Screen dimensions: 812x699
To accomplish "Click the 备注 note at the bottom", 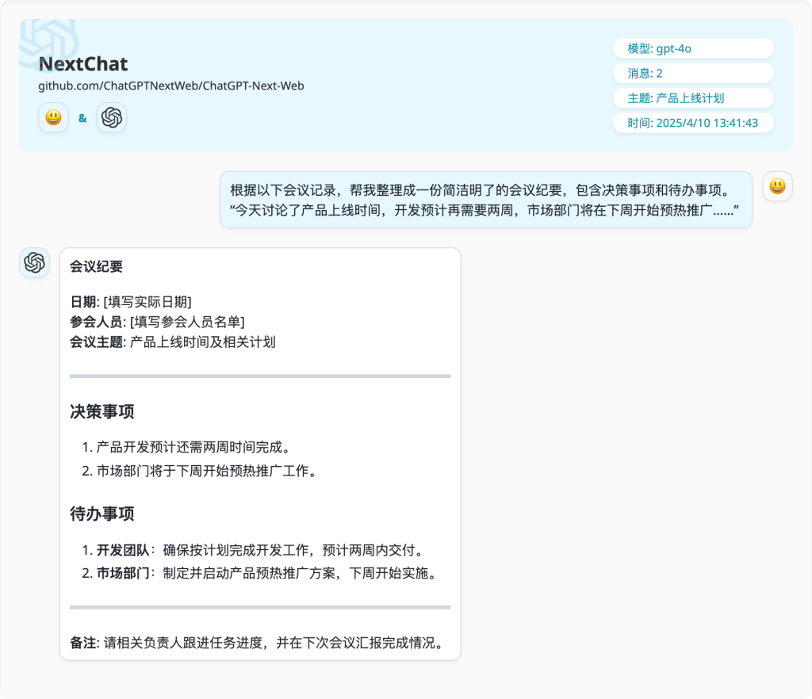I will pos(255,643).
